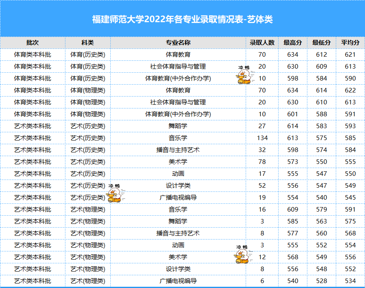Image resolution: width=365 pixels, height=288 pixels.
Task: Click lowest score 610 for 社会体育指导与管理 物理类
Action: coord(321,102)
